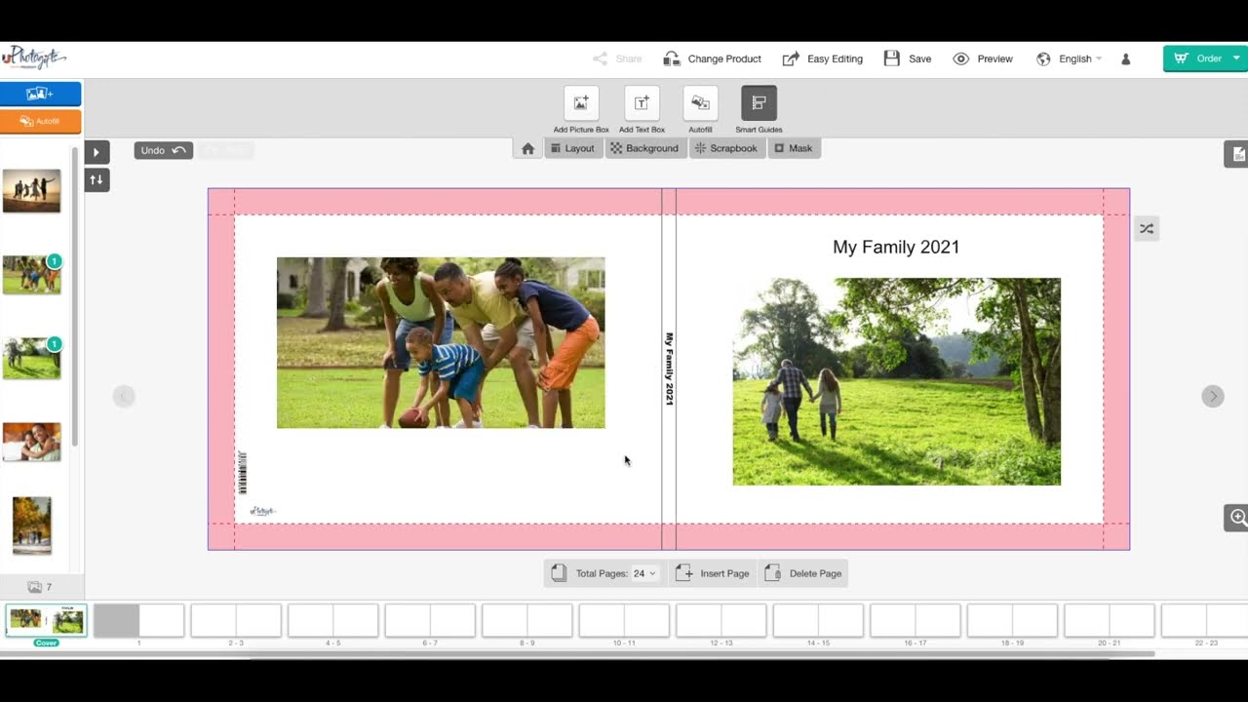This screenshot has width=1248, height=702.
Task: Toggle the Background panel
Action: (644, 147)
